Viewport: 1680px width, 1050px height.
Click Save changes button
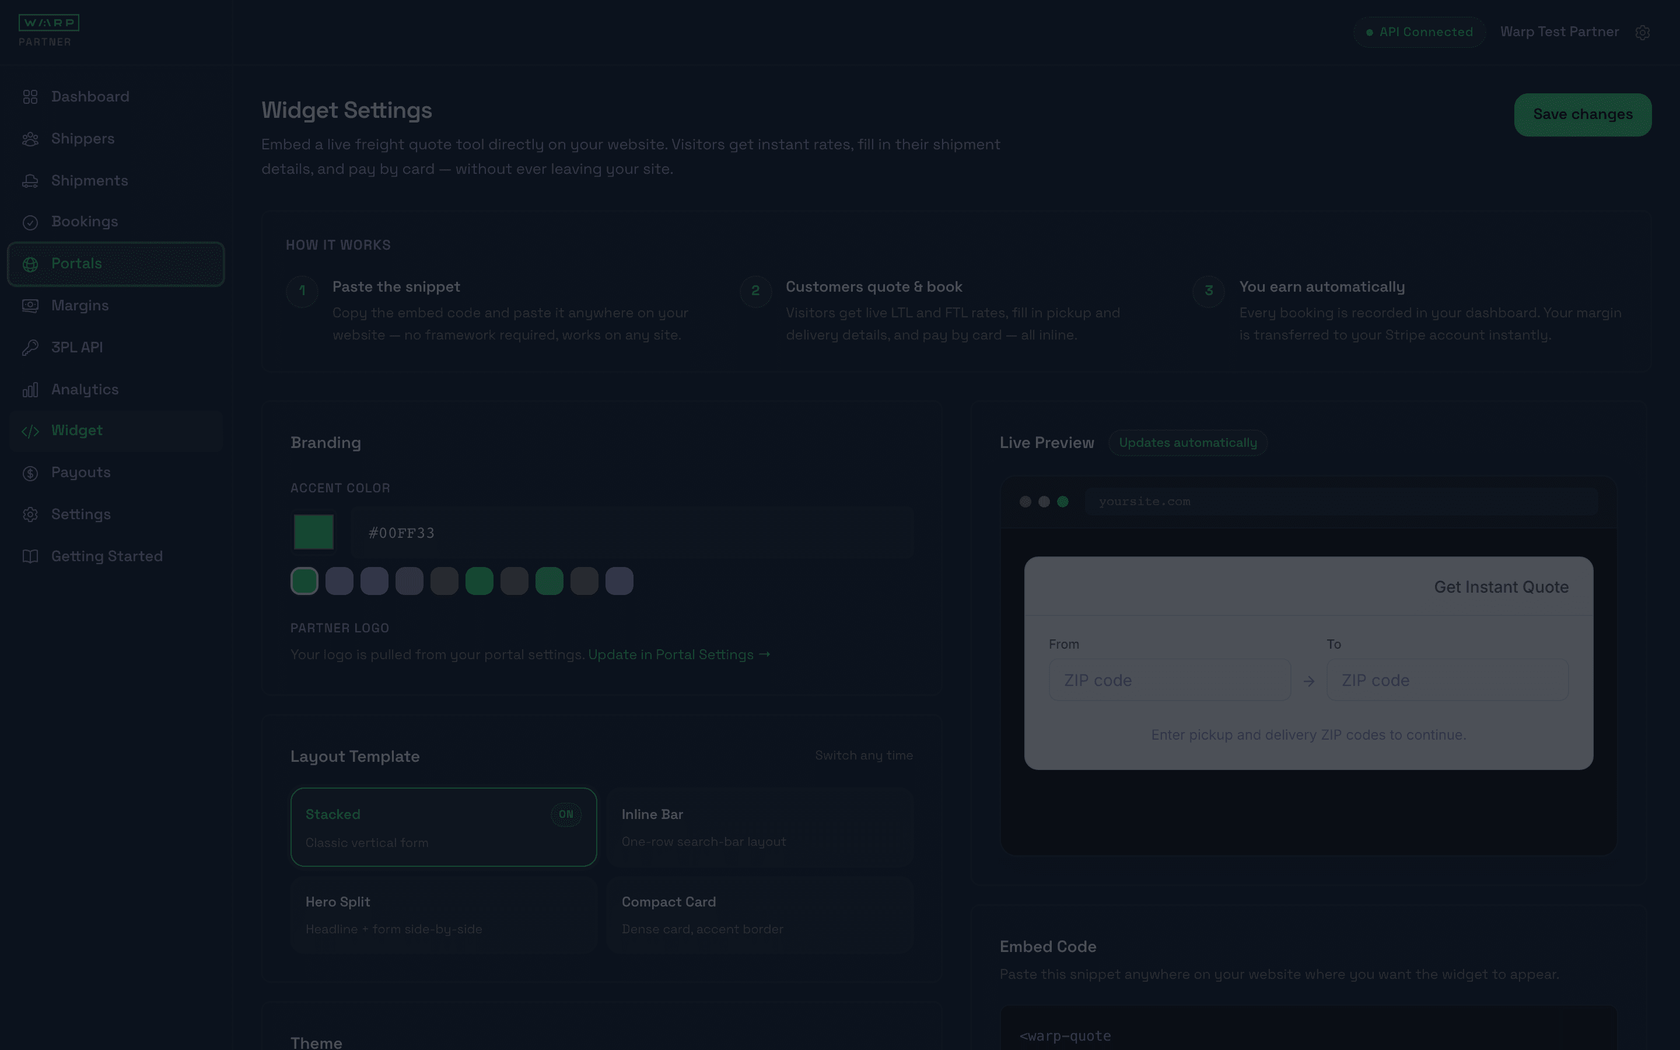tap(1582, 114)
